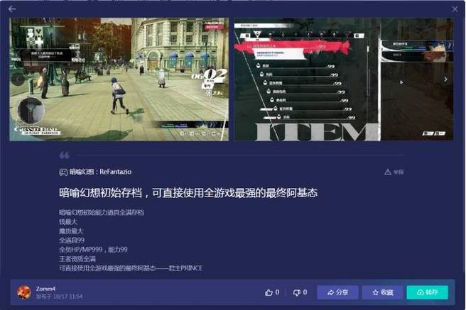The height and width of the screenshot is (310, 466).
Task: Go back using the top-left arrow
Action: click(12, 9)
